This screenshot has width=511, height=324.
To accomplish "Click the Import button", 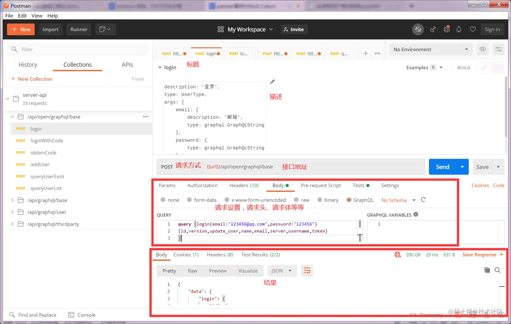I will pyautogui.click(x=50, y=29).
